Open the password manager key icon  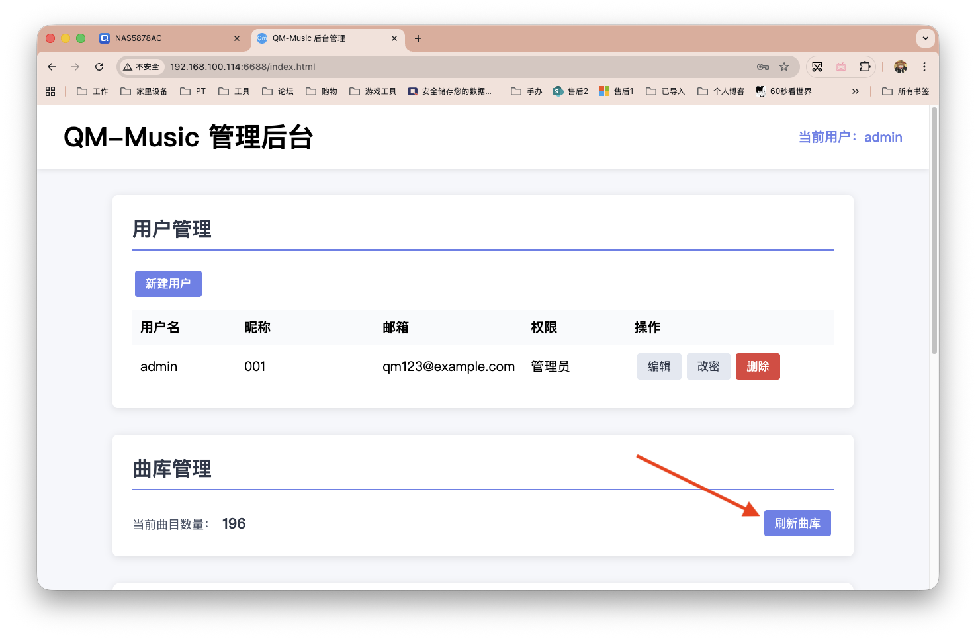[762, 67]
